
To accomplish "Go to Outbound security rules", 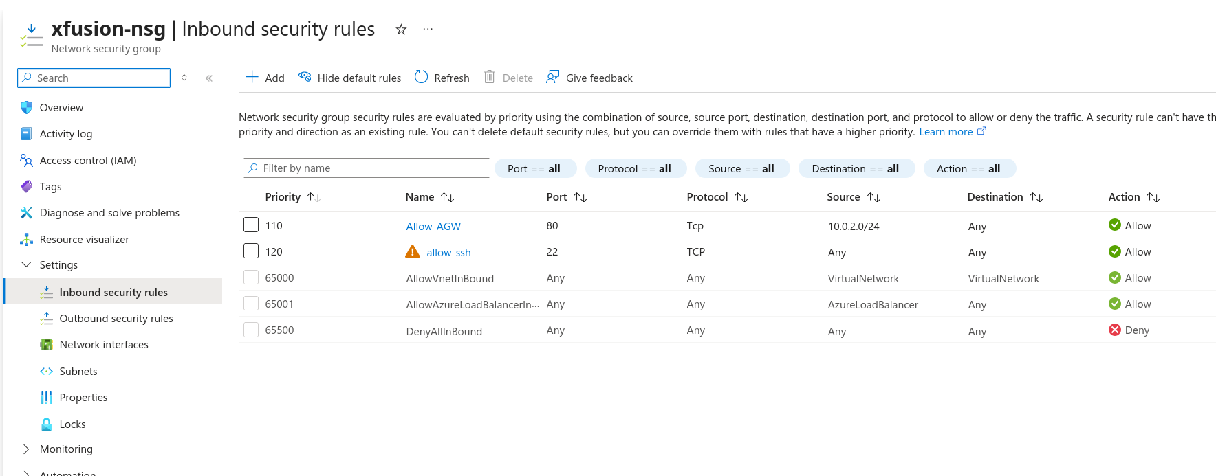I will pyautogui.click(x=116, y=319).
